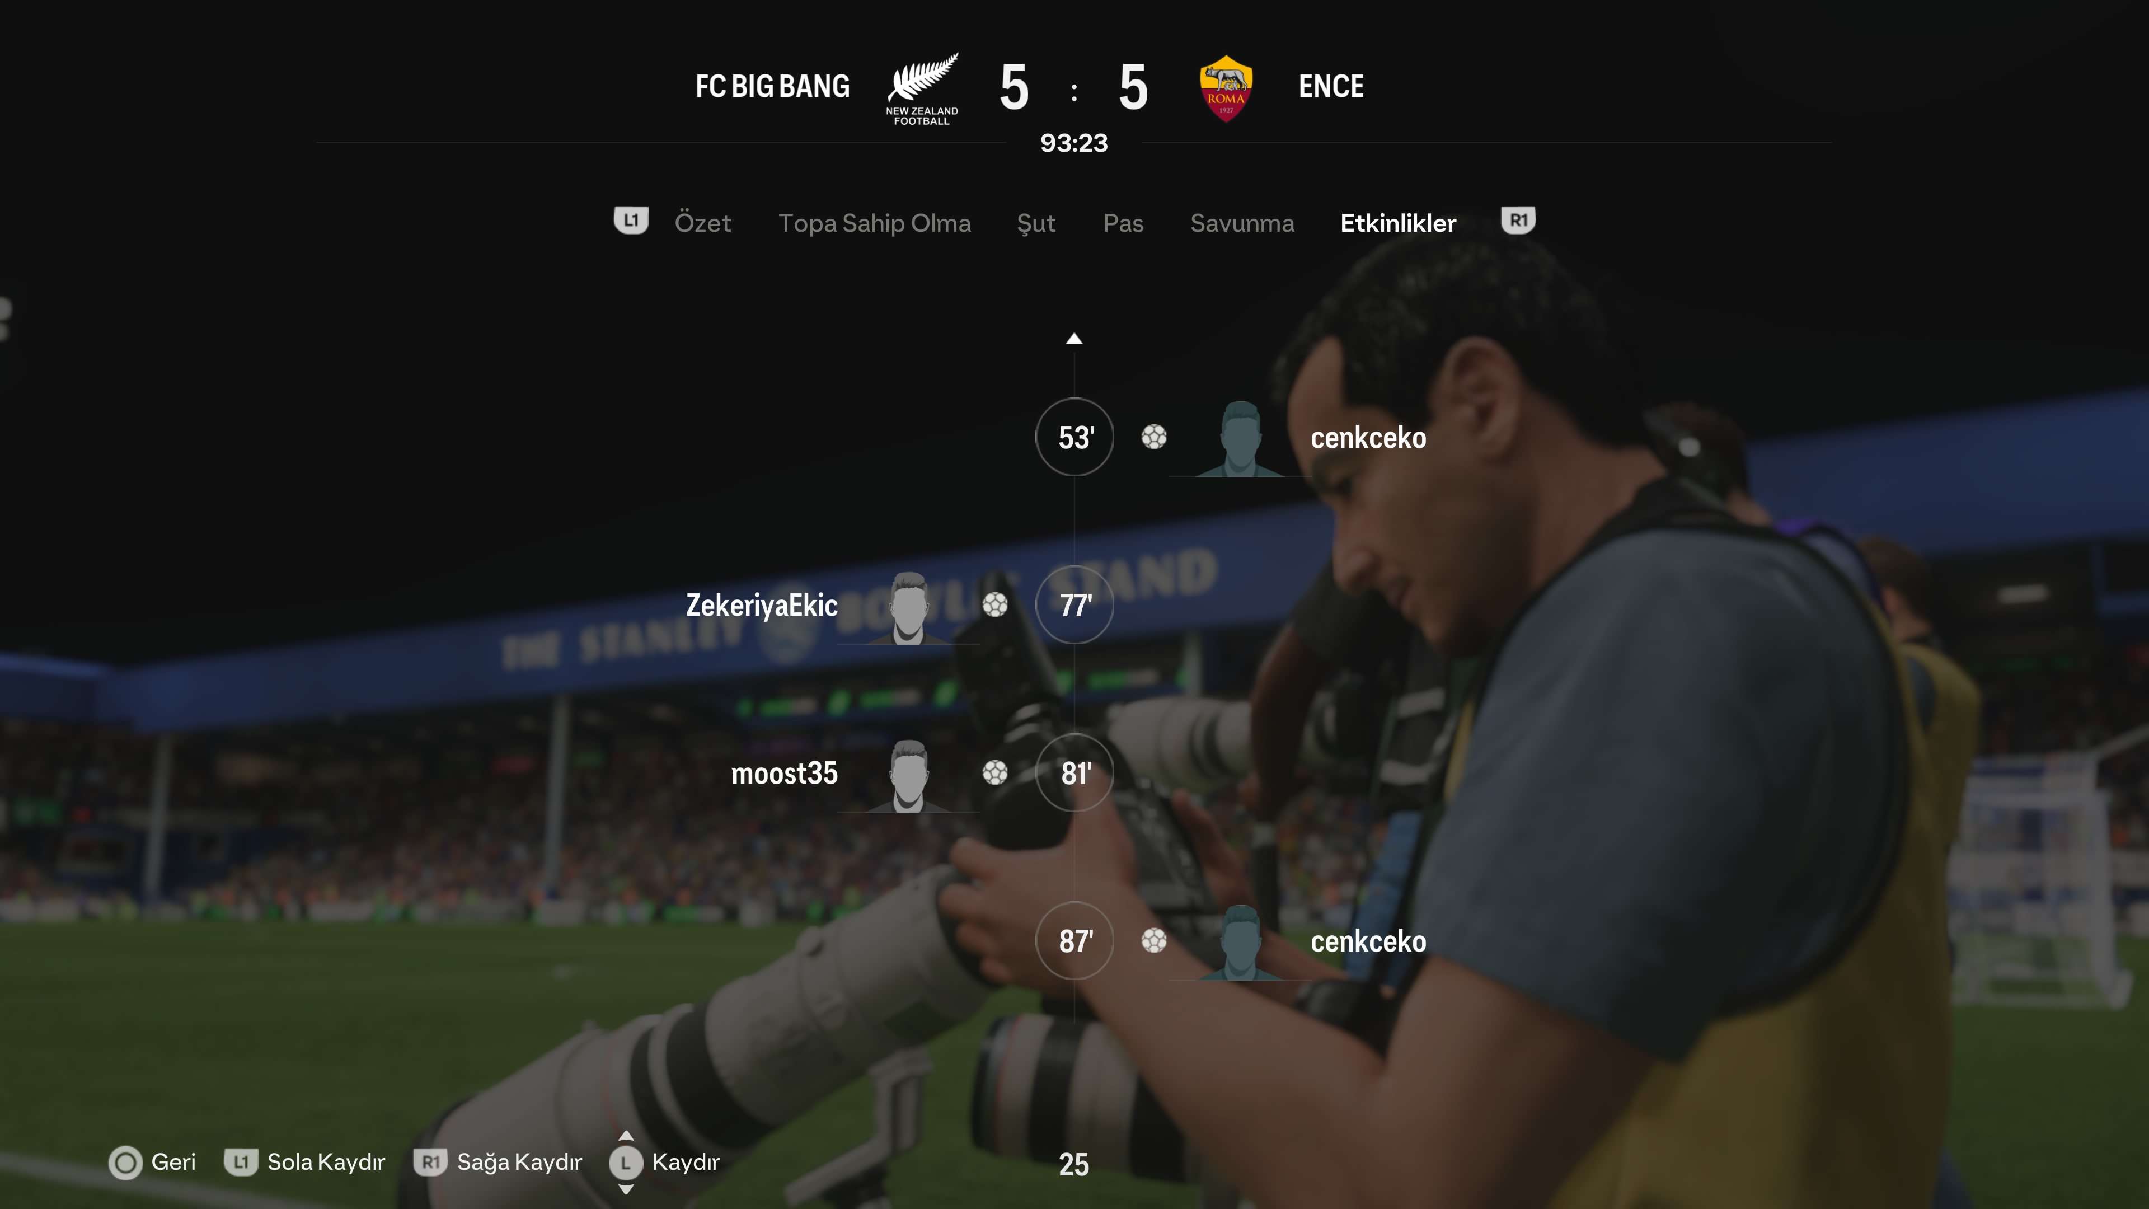2149x1209 pixels.
Task: Click the goal ball icon at 53'
Action: 1154,437
